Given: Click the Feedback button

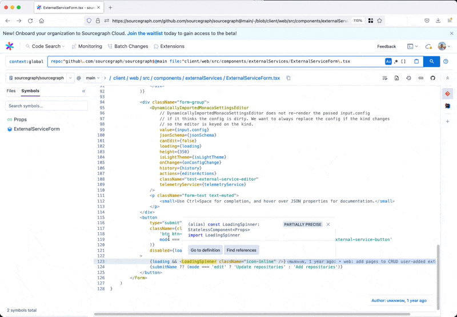Looking at the screenshot, I should tap(386, 46).
